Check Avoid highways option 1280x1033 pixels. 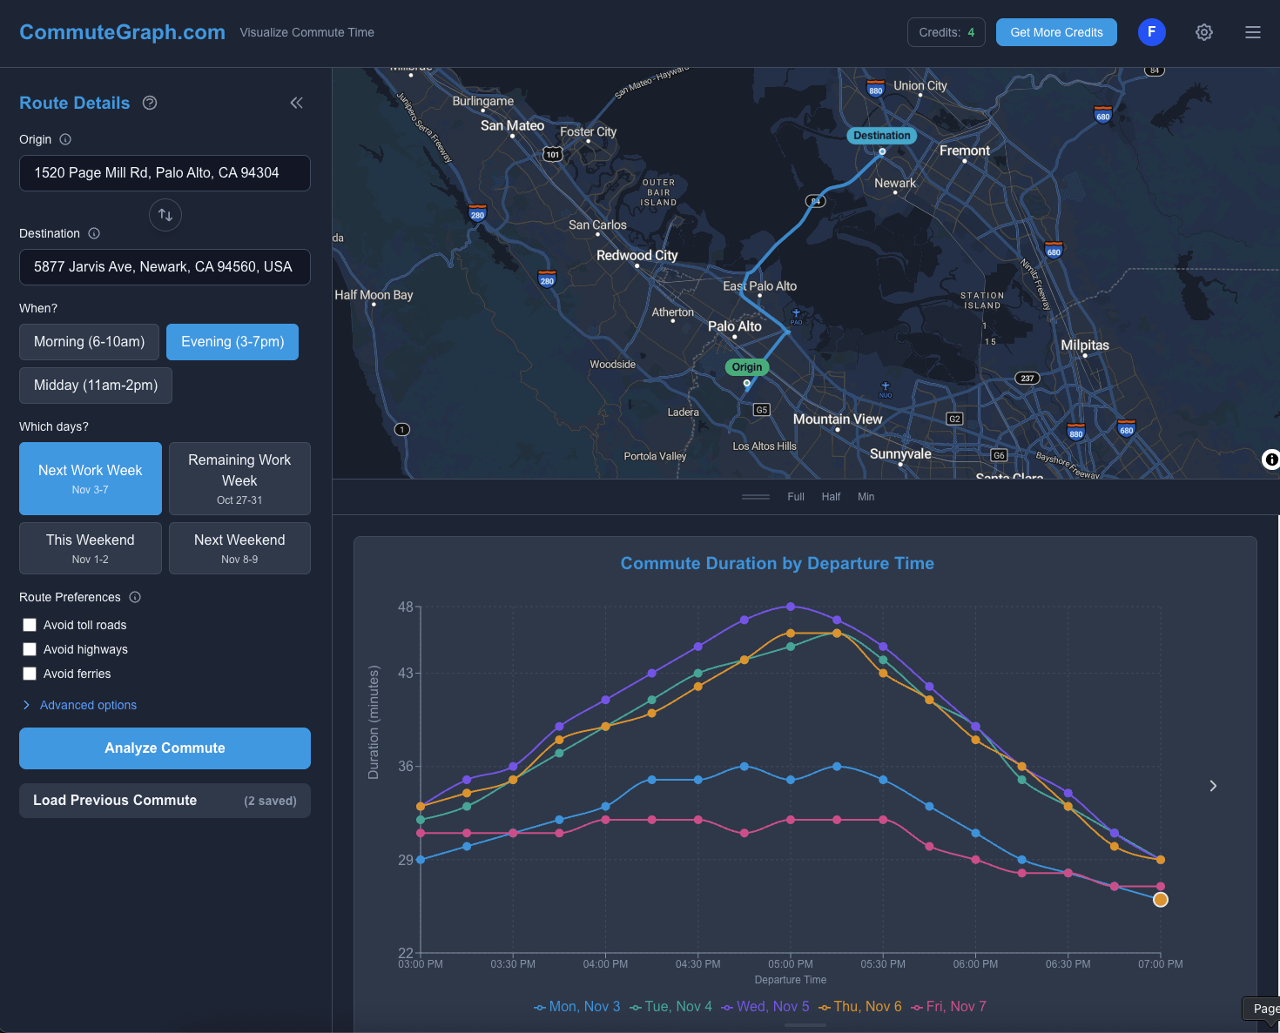30,649
